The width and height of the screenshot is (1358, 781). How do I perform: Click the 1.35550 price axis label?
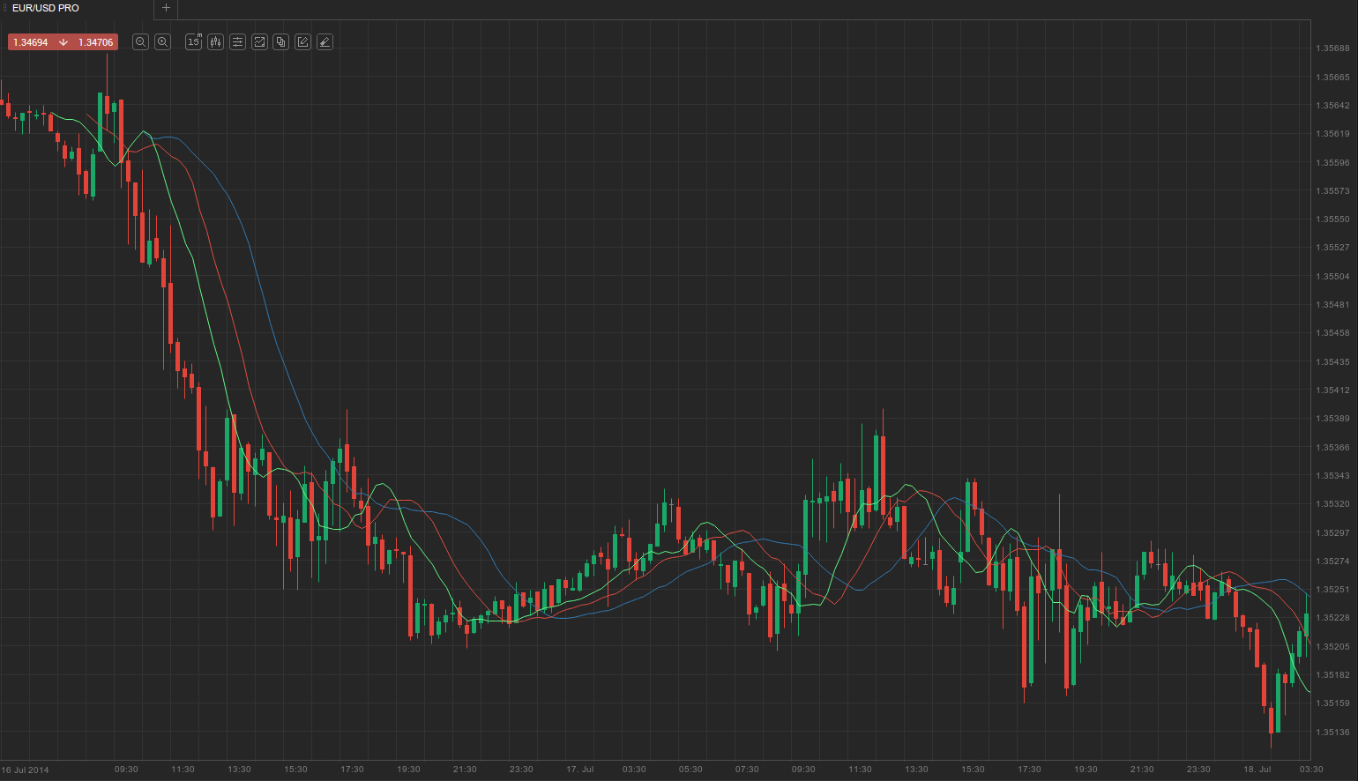[1332, 219]
